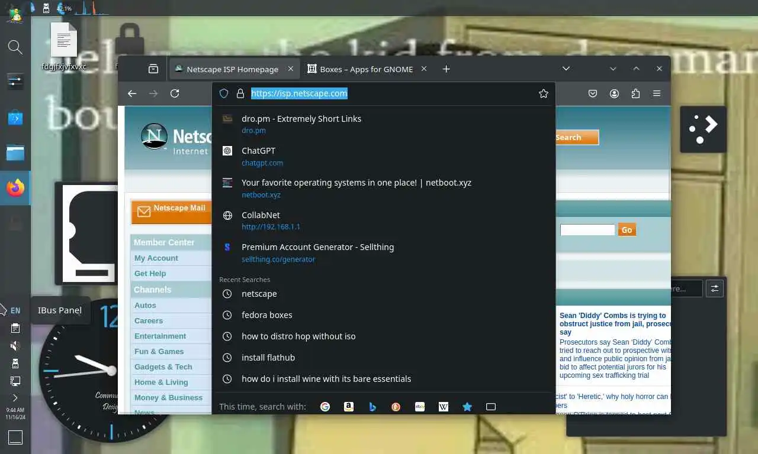Screen dimensions: 758x454
Task: Open the Fun & Games channel link
Action: (x=159, y=352)
